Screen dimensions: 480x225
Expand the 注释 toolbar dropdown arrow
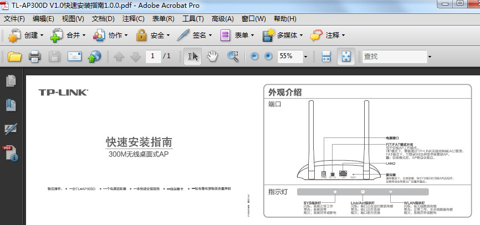pyautogui.click(x=343, y=35)
